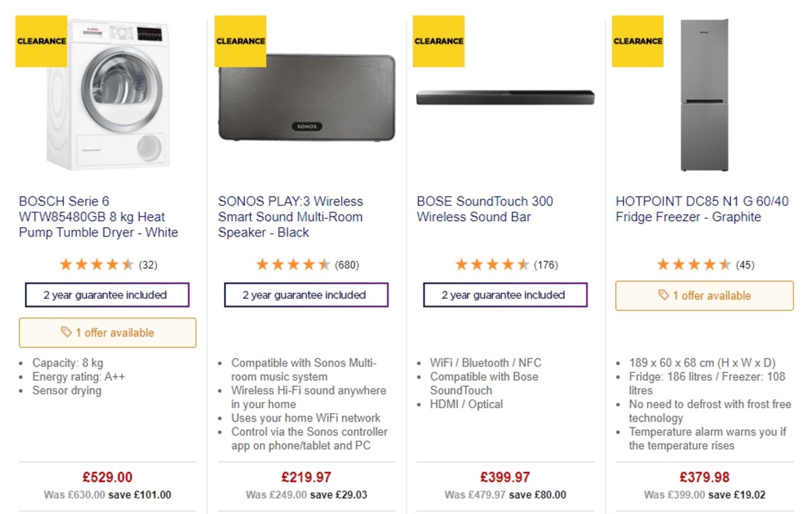Click the CLEARANCE badge on the Hotpoint fridge

pyautogui.click(x=637, y=41)
